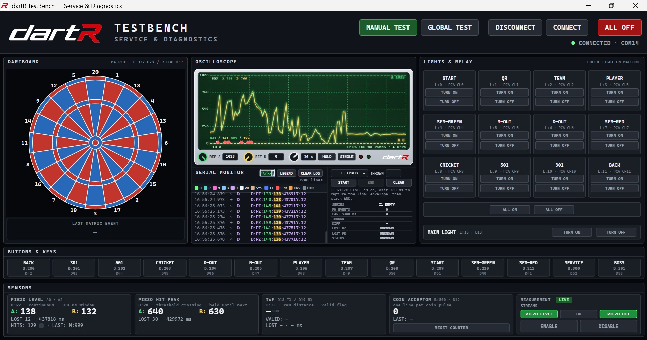Toggle the PIEZO HIT stream
Viewport: 647px width, 340px height.
tap(618, 314)
